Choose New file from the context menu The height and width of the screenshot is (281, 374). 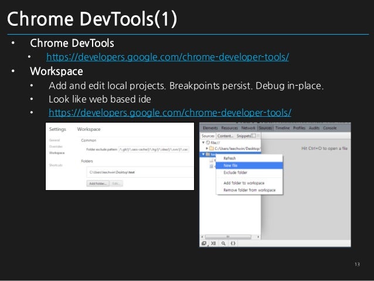(x=249, y=165)
